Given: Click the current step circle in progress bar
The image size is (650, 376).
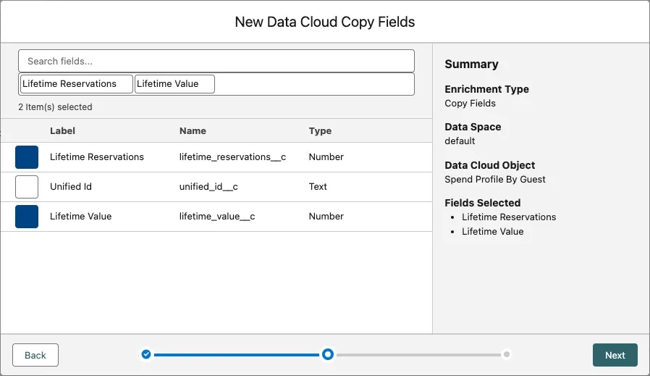Looking at the screenshot, I should 327,354.
